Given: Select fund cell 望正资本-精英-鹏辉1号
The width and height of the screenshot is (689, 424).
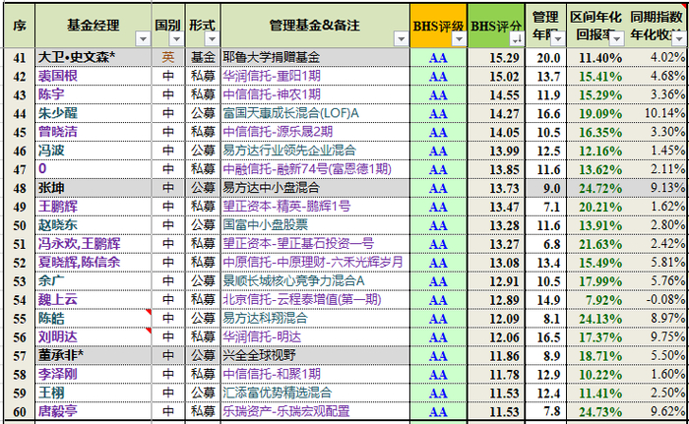Looking at the screenshot, I should click(x=315, y=206).
